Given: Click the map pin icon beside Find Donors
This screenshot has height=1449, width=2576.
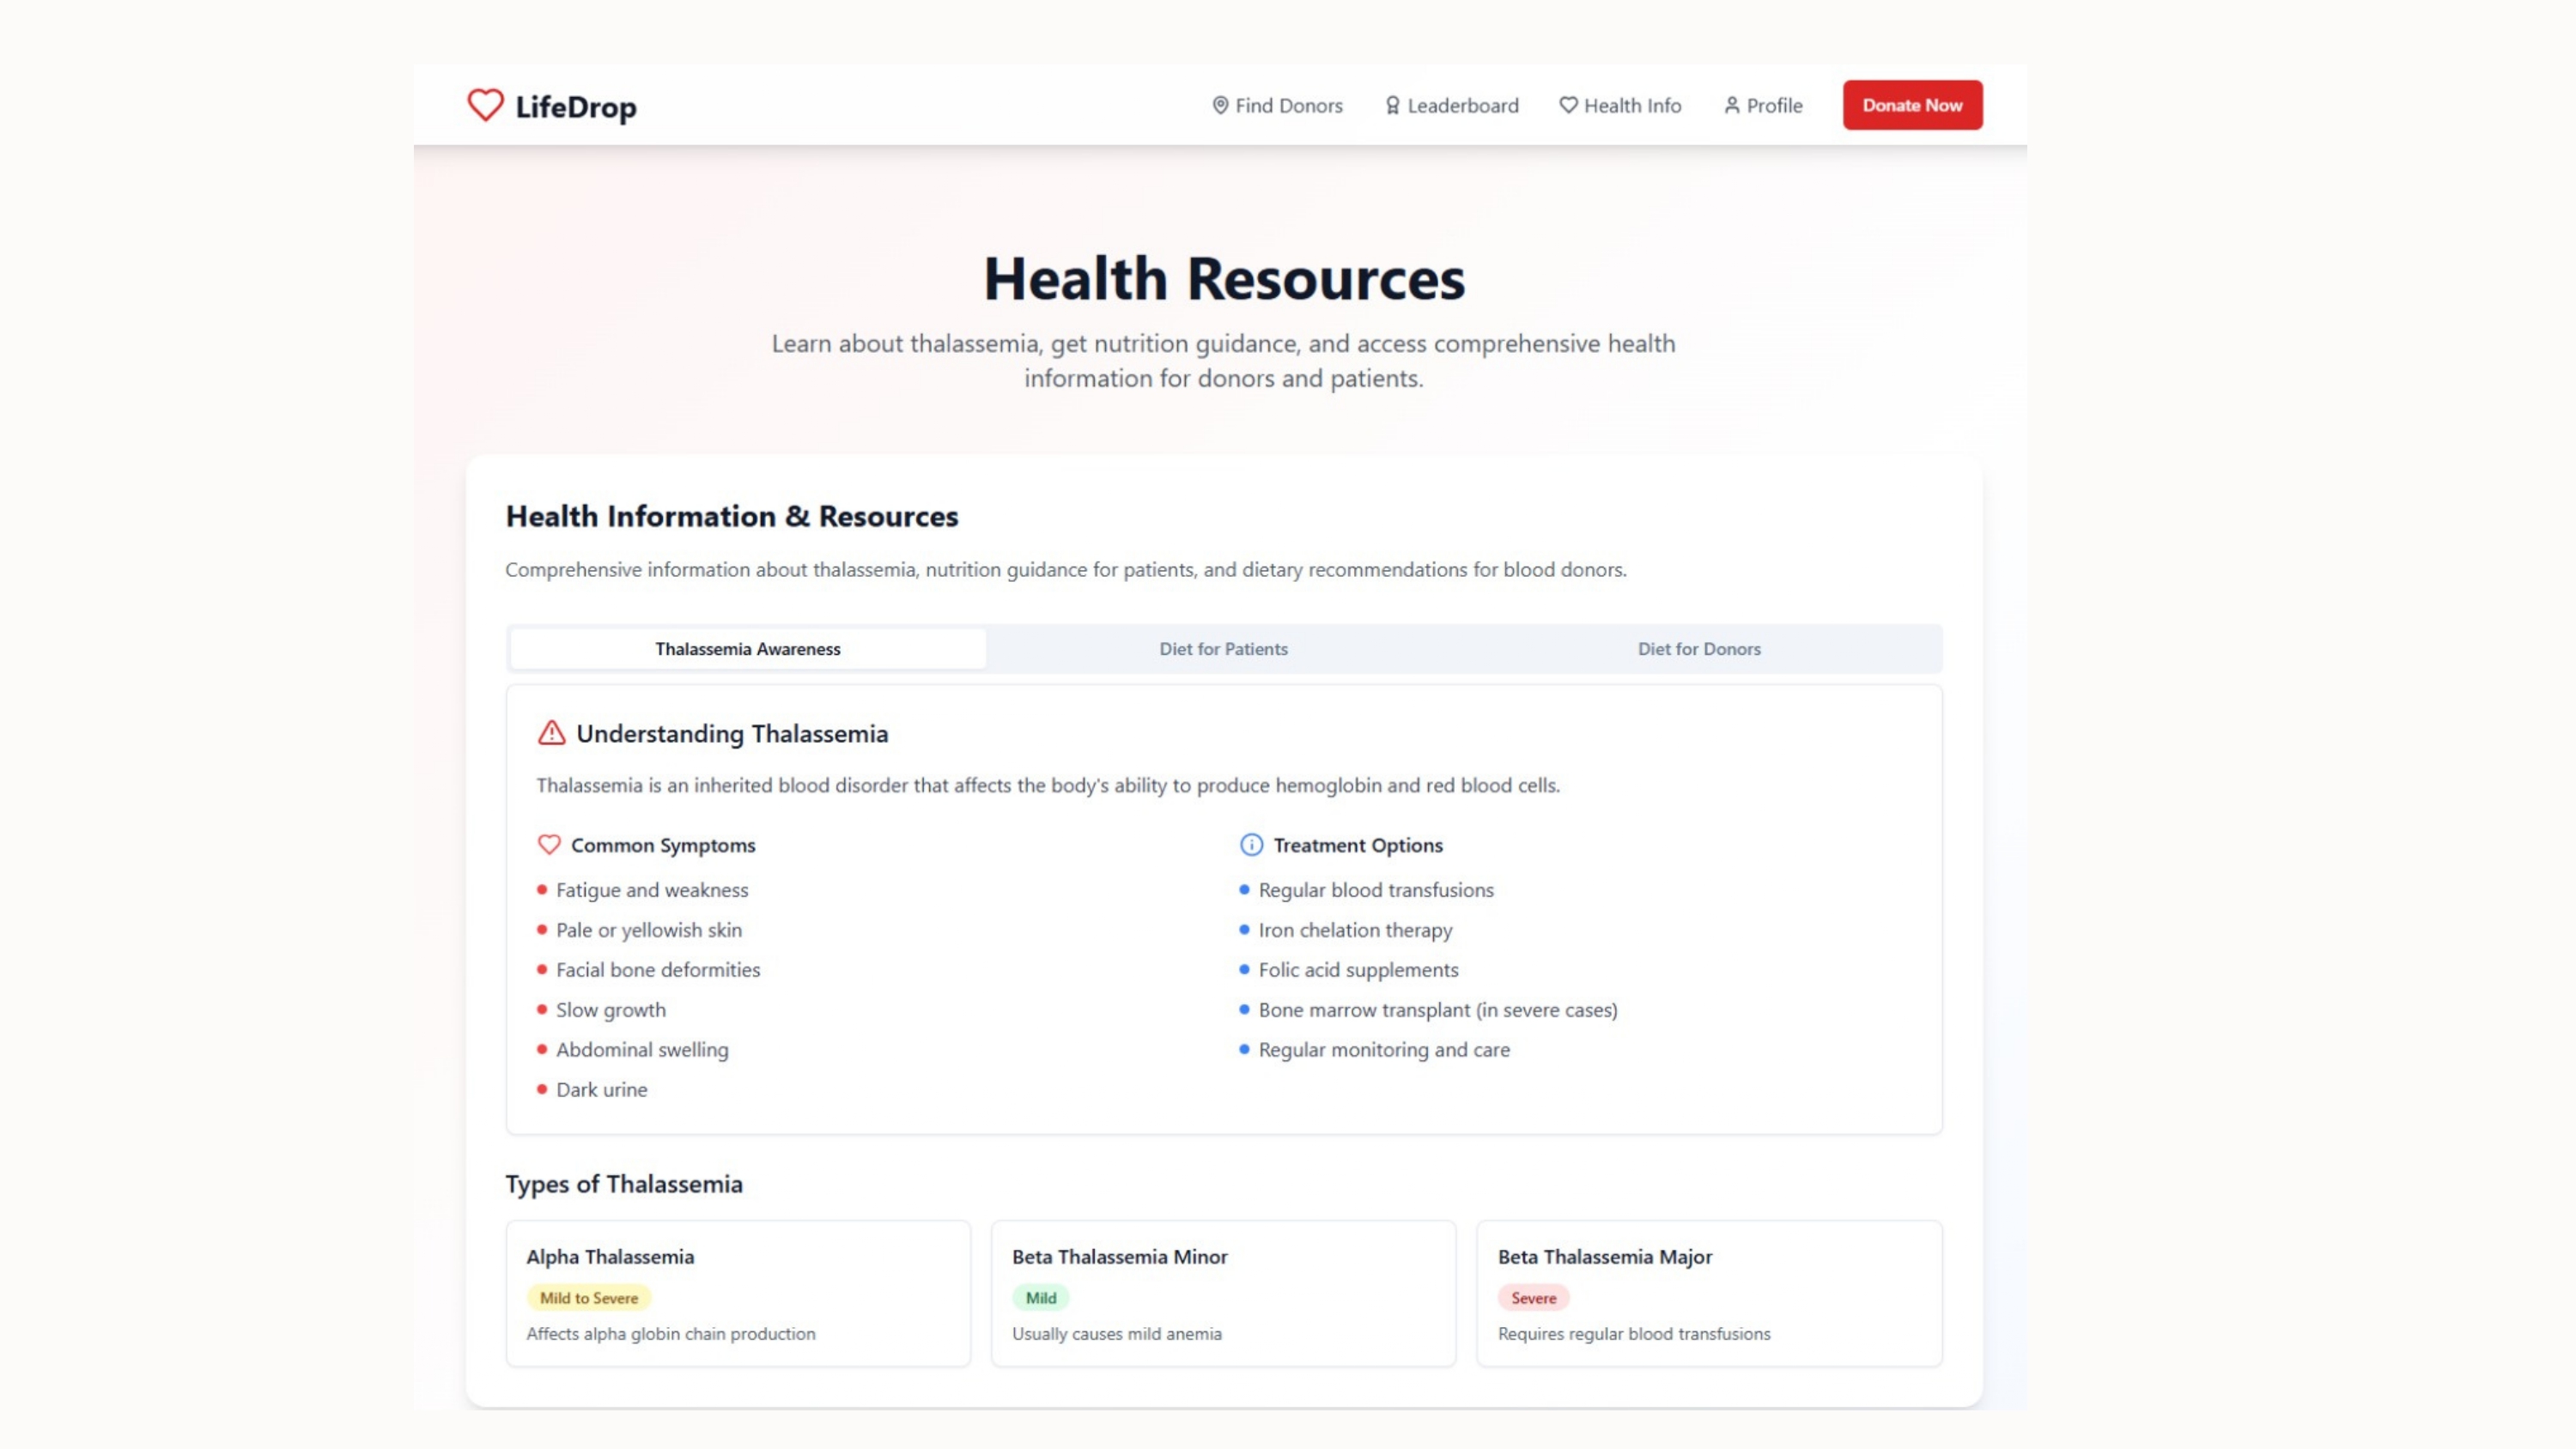Looking at the screenshot, I should [1220, 105].
